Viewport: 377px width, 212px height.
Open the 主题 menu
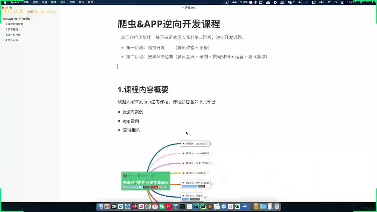pos(72,2)
